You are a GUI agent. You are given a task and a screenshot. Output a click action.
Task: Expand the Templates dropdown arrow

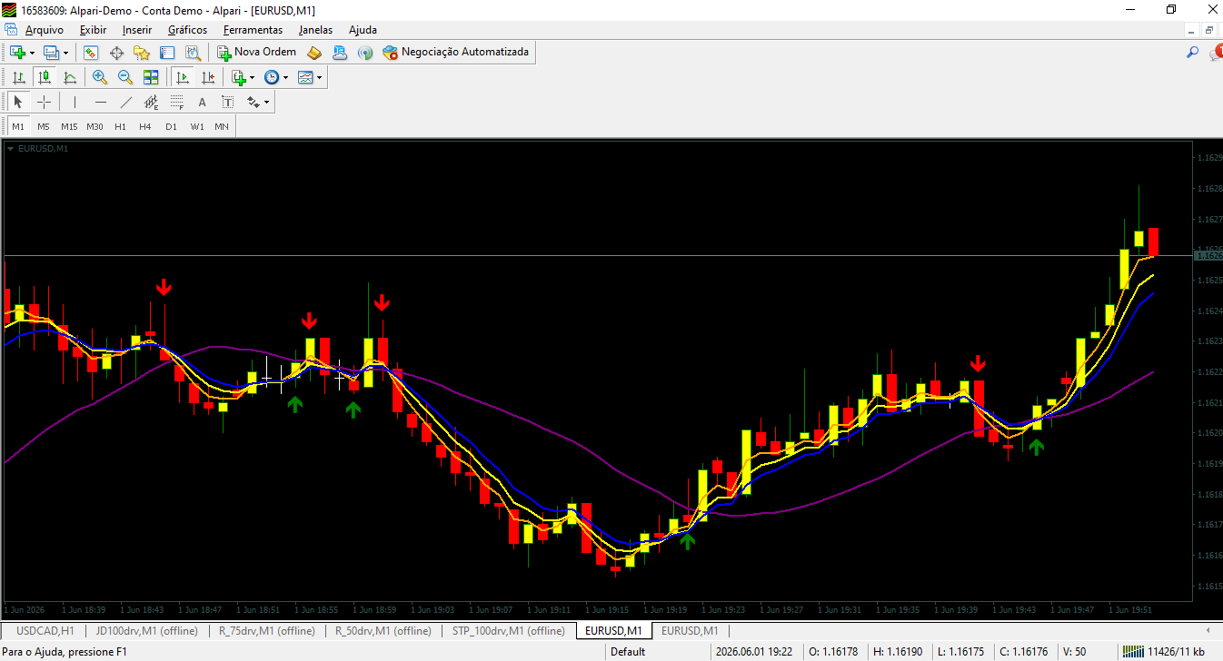coord(319,77)
